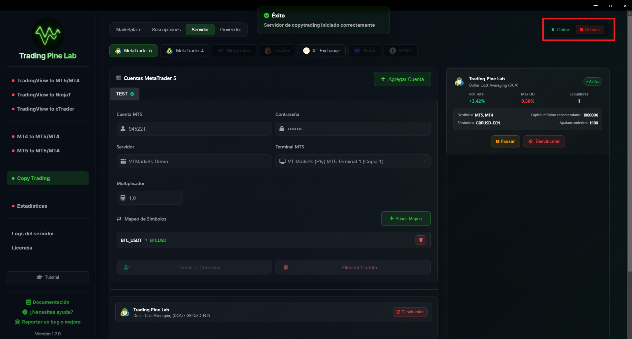Open the TEST account tab

(125, 94)
